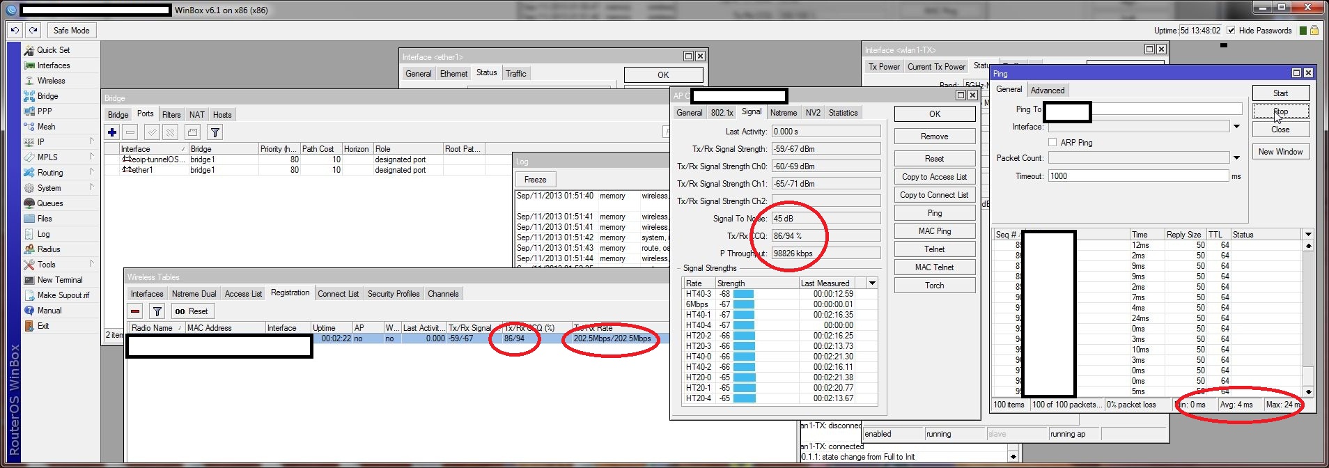Image resolution: width=1329 pixels, height=468 pixels.
Task: Switch to Nstreme Dual tab in Wireless Tables
Action: coord(194,294)
